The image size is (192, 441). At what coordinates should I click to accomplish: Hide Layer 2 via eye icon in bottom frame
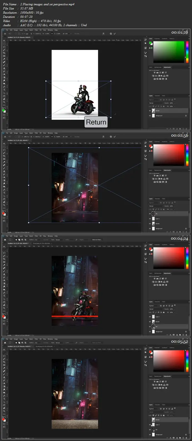[x=150, y=425]
